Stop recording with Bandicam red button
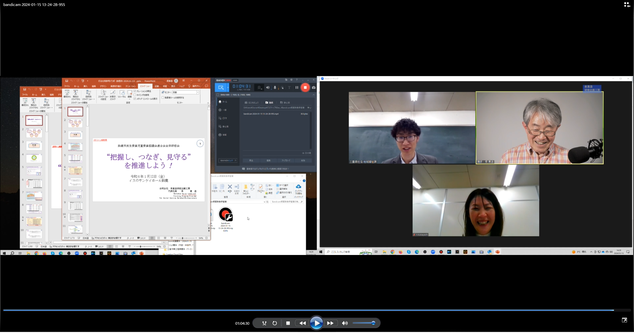 (305, 88)
